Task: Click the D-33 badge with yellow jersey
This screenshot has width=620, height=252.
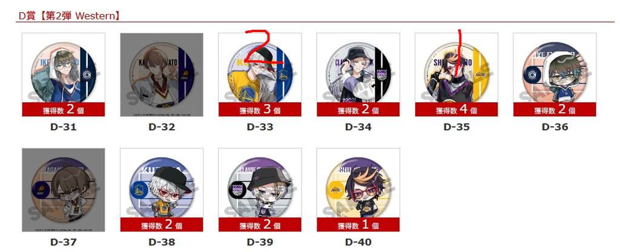Action: point(260,75)
